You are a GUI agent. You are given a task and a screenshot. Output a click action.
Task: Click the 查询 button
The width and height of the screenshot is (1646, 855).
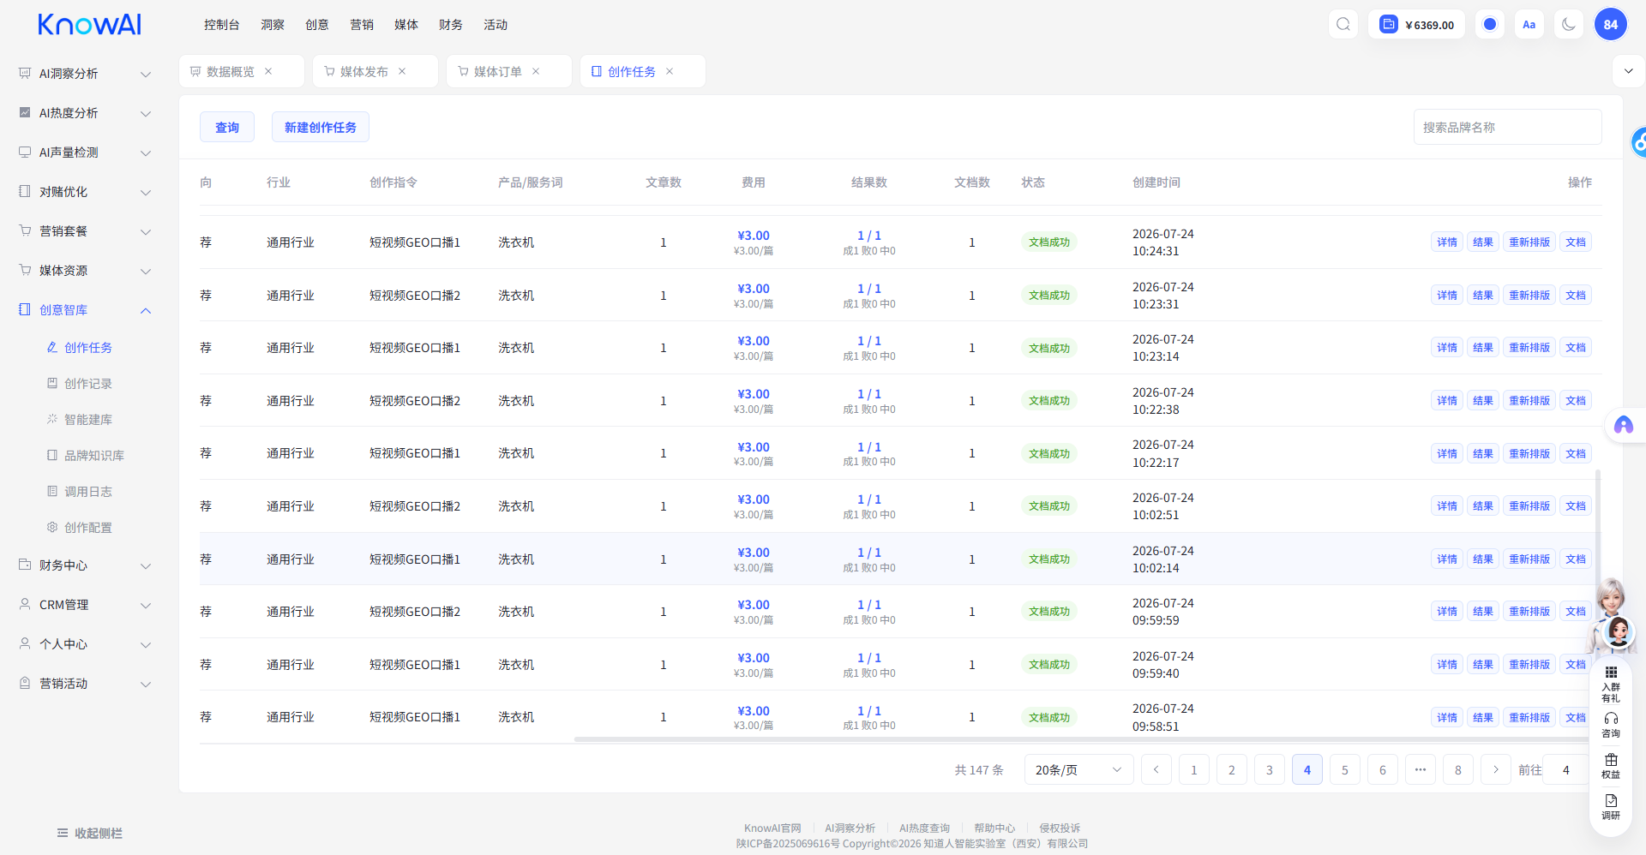tap(227, 128)
